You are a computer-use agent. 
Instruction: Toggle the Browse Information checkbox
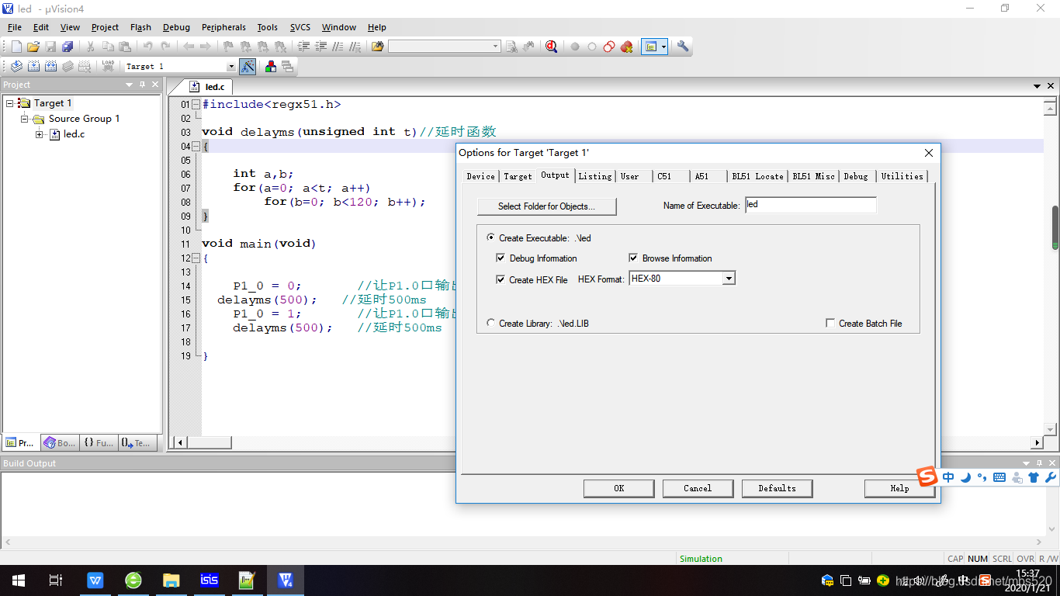pyautogui.click(x=633, y=258)
